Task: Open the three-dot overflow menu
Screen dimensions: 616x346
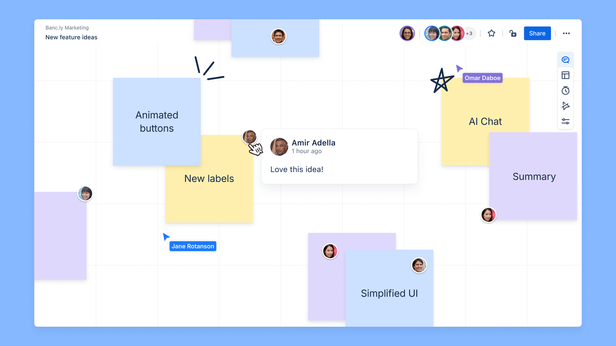Action: point(566,34)
